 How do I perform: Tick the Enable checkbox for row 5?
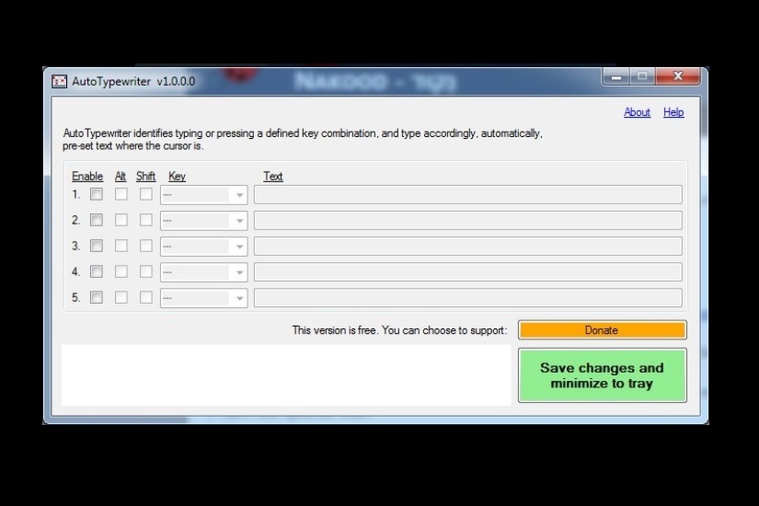97,297
